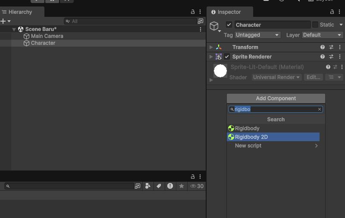Search by Label tag icon
Image resolution: width=345 pixels, height=218 pixels.
[x=159, y=186]
